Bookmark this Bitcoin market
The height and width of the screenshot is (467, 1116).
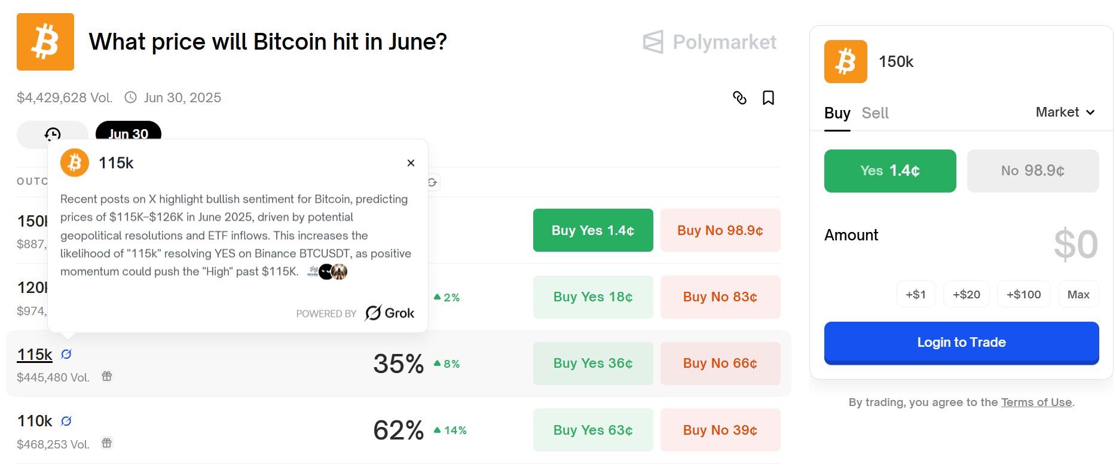768,97
